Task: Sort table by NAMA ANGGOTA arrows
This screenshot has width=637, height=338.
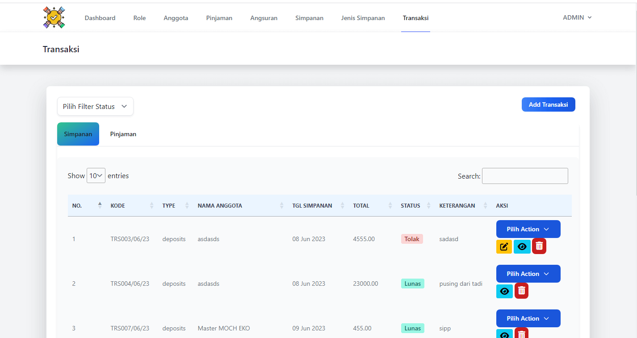Action: [281, 205]
